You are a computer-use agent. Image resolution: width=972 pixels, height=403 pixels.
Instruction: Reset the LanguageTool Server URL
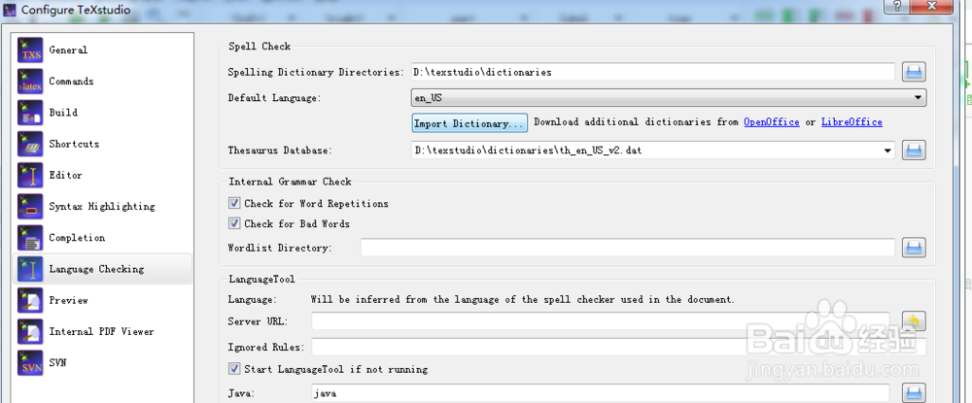pyautogui.click(x=914, y=321)
